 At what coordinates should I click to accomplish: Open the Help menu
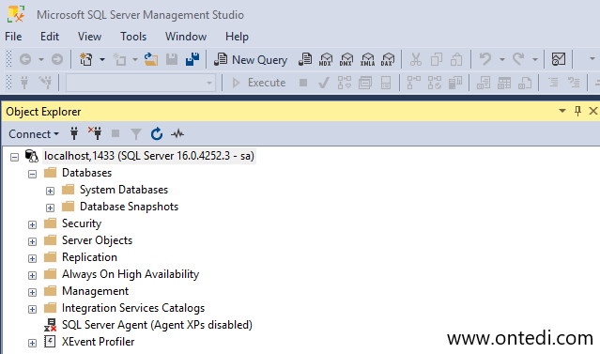point(237,37)
